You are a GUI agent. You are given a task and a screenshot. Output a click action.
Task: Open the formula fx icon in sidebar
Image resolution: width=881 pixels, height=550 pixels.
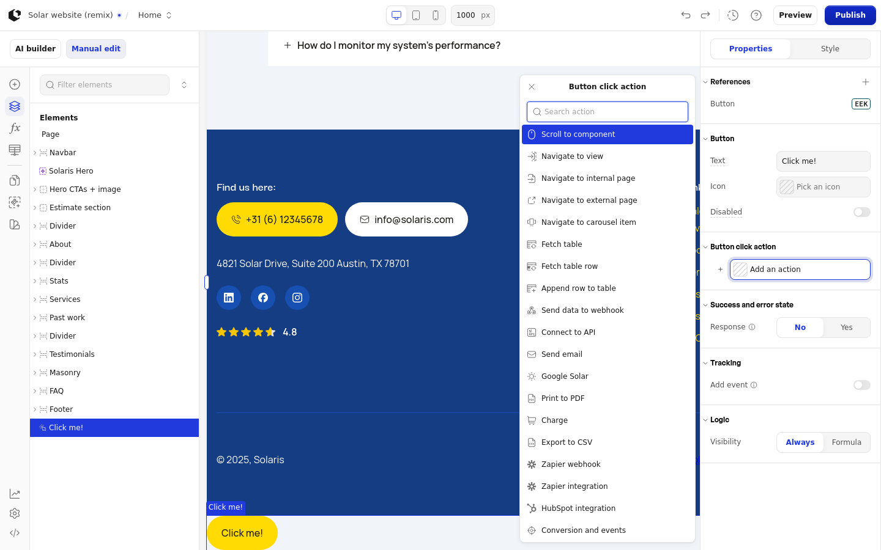coord(15,128)
